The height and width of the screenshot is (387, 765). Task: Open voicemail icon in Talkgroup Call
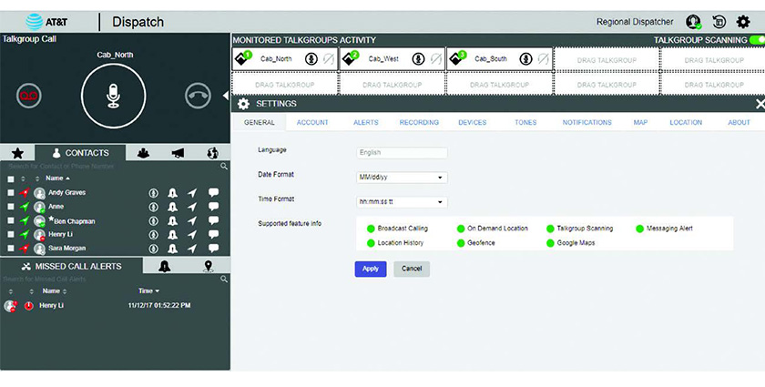pos(29,96)
